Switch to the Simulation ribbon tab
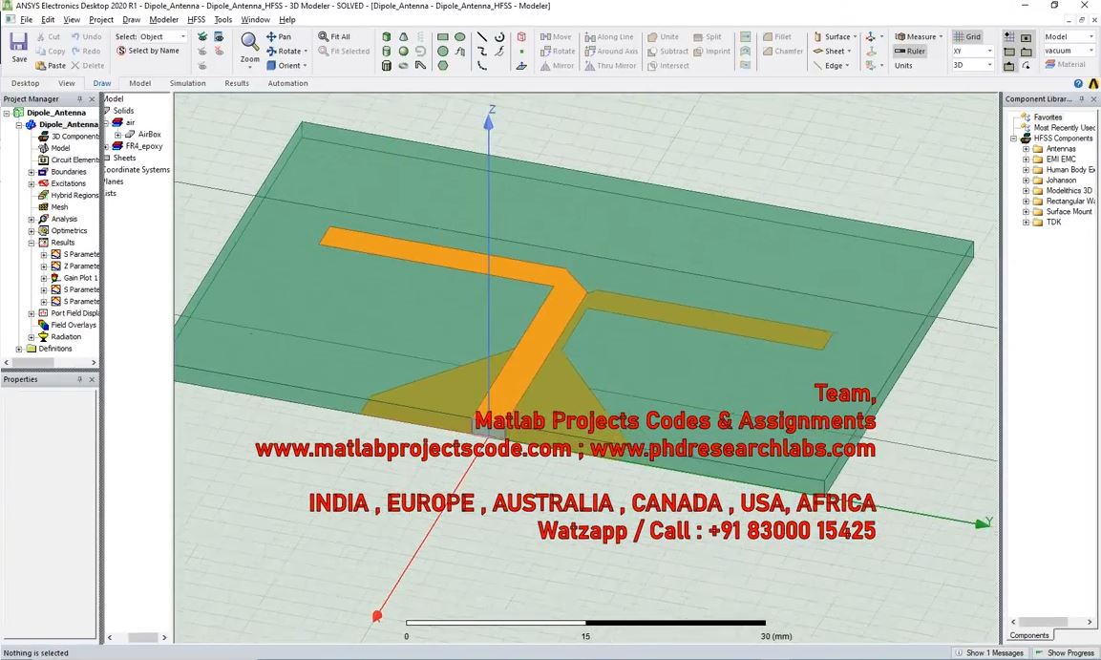 187,83
